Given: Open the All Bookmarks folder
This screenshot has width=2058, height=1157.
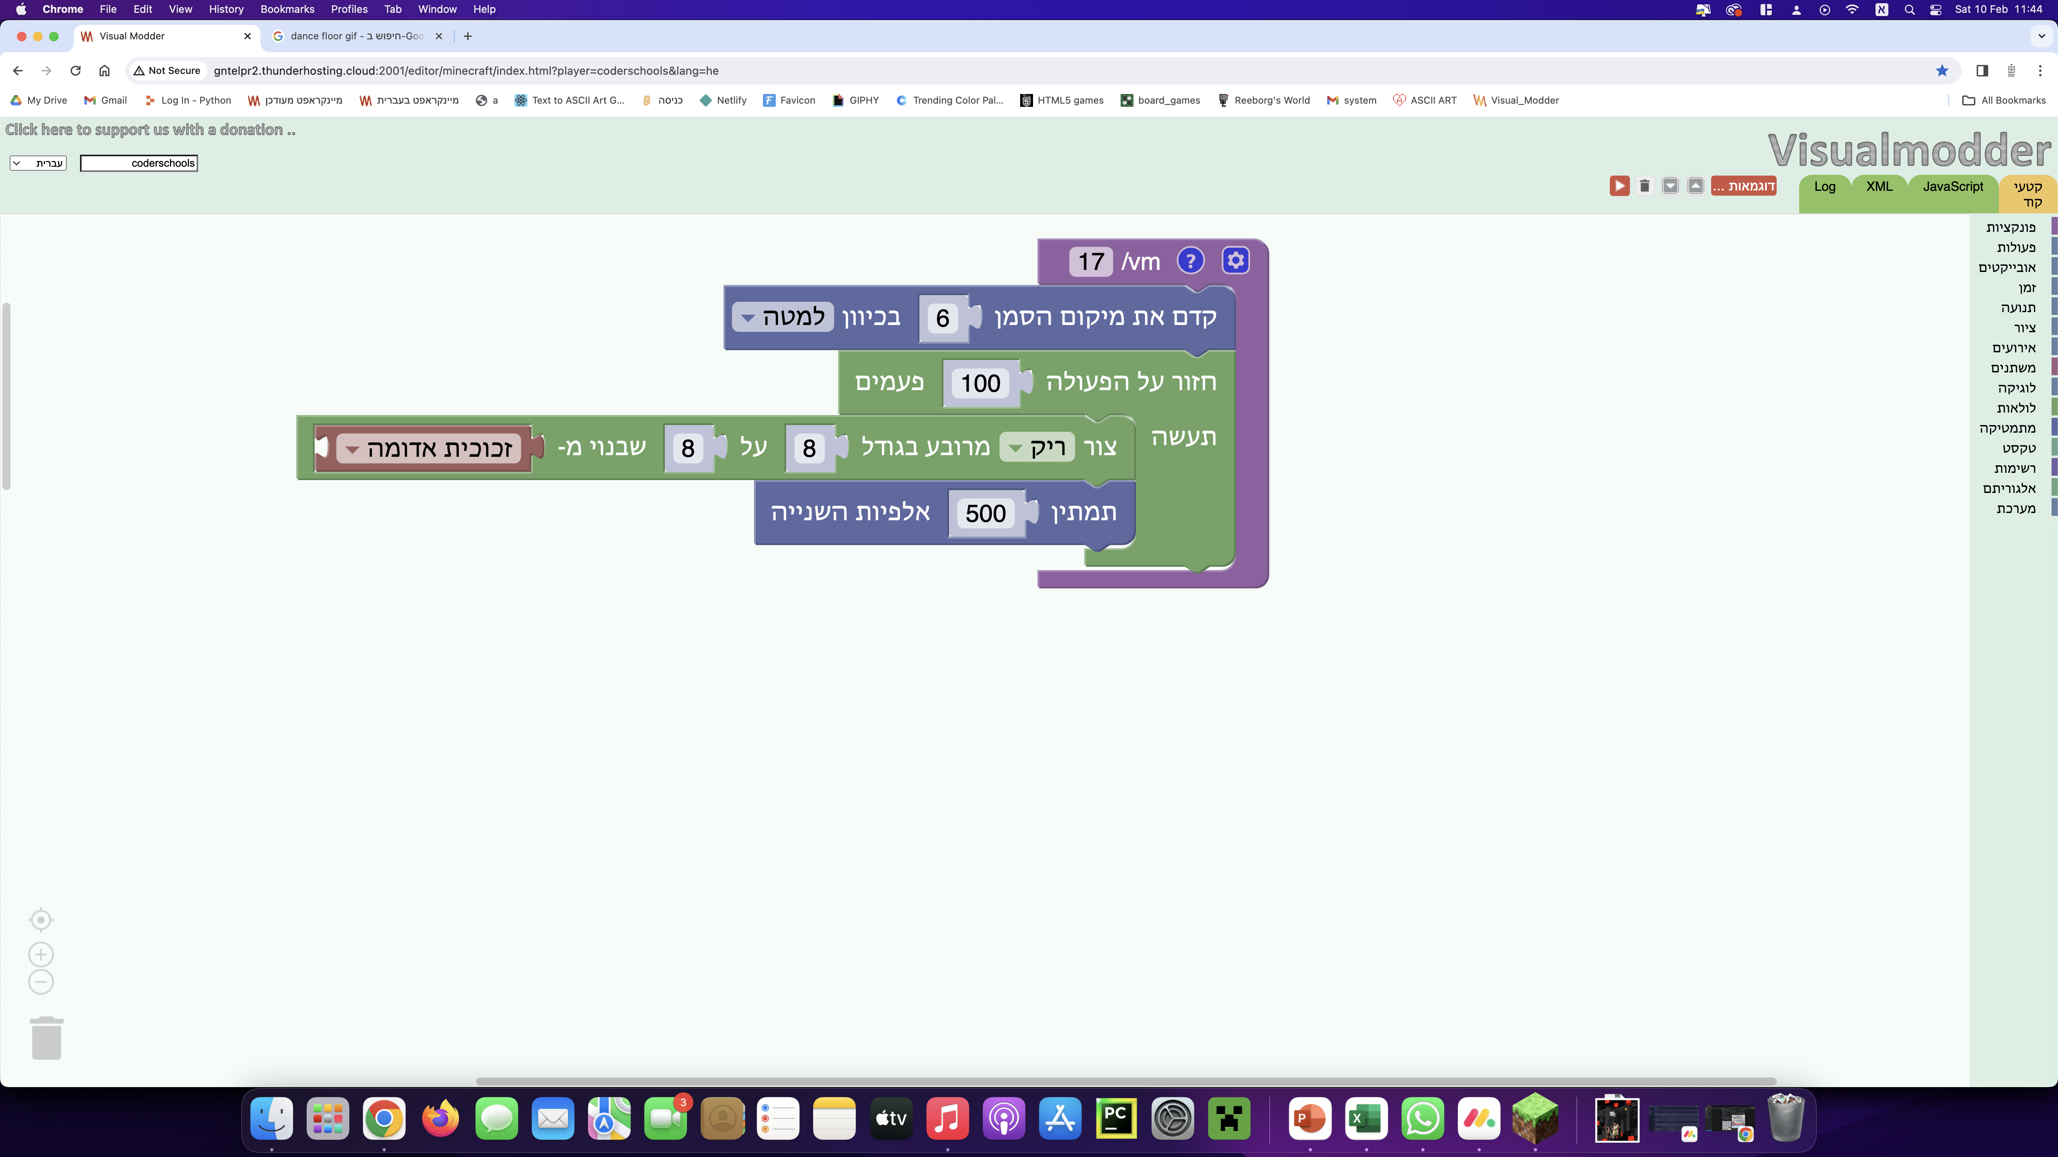Looking at the screenshot, I should tap(2004, 100).
